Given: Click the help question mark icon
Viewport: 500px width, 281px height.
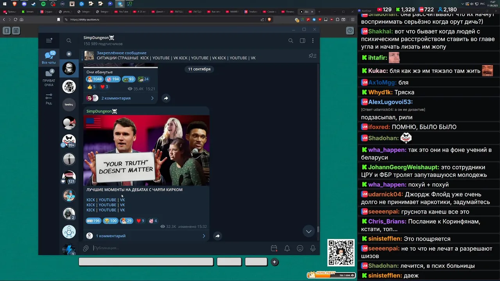Looking at the screenshot, I should click(x=350, y=30).
